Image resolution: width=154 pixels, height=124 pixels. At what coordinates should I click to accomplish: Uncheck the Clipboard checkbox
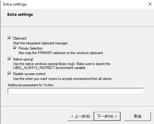pos(9,38)
